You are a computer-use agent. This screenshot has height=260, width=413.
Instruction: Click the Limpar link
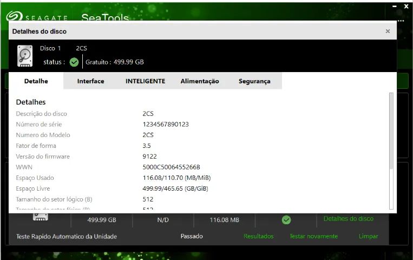click(368, 236)
